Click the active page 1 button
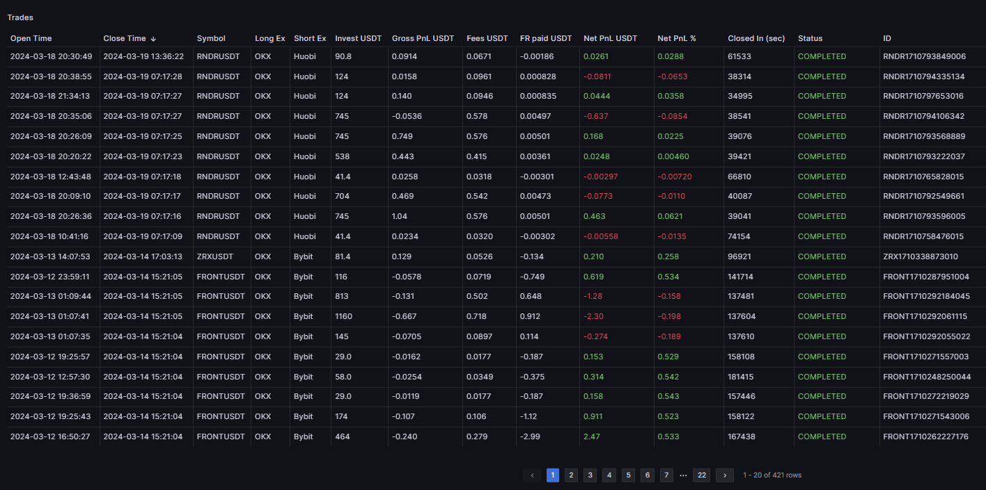 (552, 475)
